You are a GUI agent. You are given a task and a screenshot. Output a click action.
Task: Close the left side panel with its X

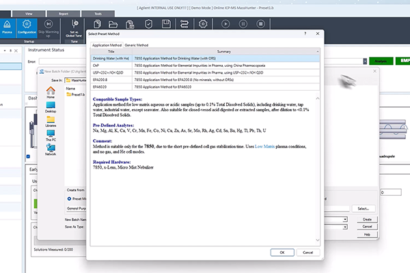pos(16,51)
